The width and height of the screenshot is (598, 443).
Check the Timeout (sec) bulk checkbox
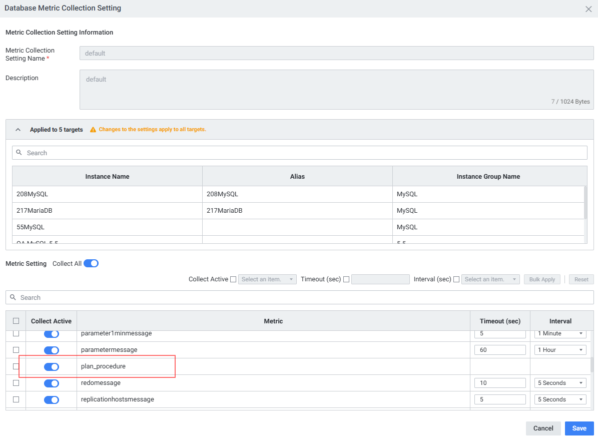tap(346, 279)
